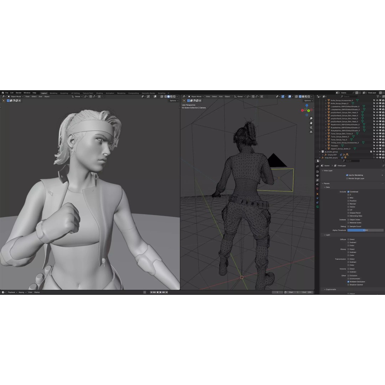Screen dimensions: 385x385
Task: Play animation forward in timeline
Action: pos(160,292)
